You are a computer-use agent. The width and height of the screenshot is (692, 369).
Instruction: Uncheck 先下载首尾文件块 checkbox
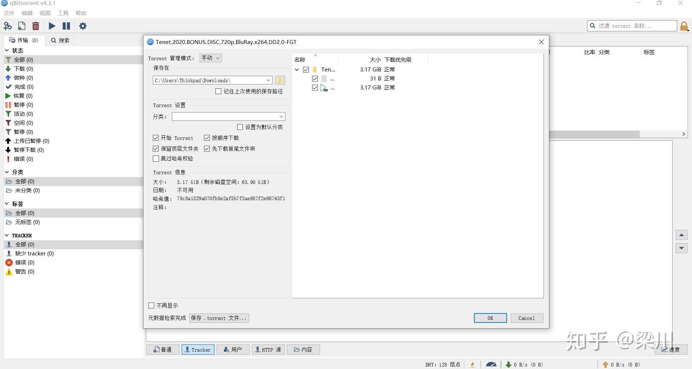[x=207, y=149]
